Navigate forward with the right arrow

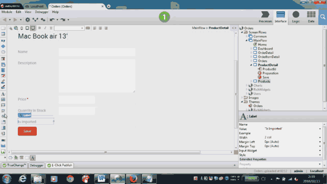(15, 20)
